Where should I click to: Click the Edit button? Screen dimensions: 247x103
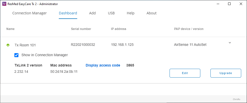(x=185, y=73)
